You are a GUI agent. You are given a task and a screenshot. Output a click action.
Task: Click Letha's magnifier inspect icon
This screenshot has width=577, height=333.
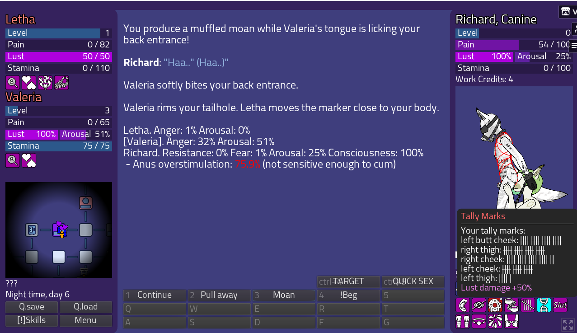click(13, 83)
